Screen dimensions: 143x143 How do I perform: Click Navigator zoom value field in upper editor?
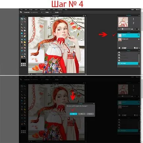(135, 29)
